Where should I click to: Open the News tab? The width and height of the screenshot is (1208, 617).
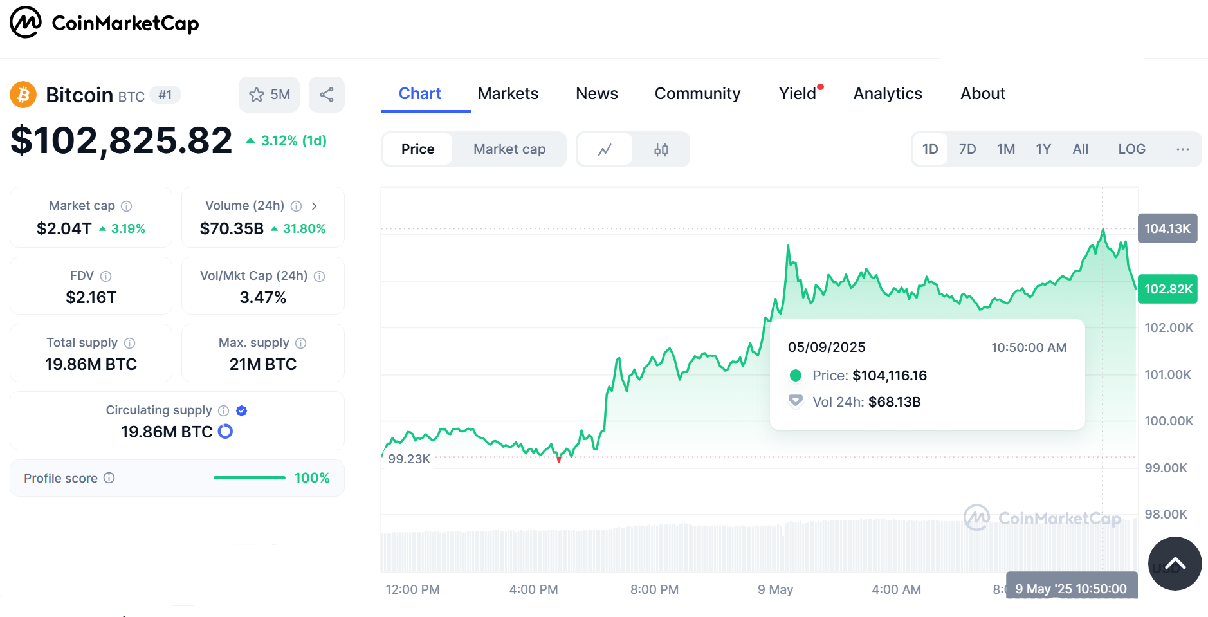[597, 94]
